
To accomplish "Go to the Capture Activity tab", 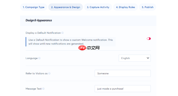I will pyautogui.click(x=98, y=7).
